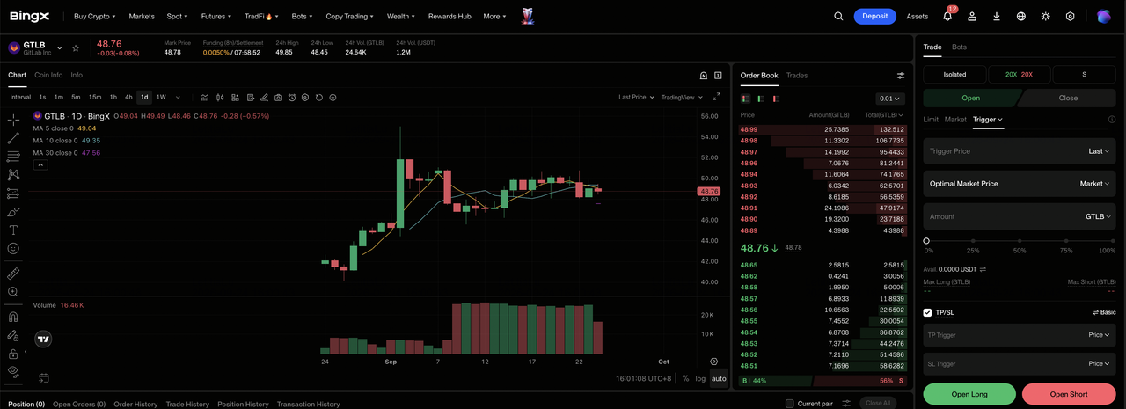The height and width of the screenshot is (409, 1126).
Task: Open notifications bell icon
Action: click(947, 16)
